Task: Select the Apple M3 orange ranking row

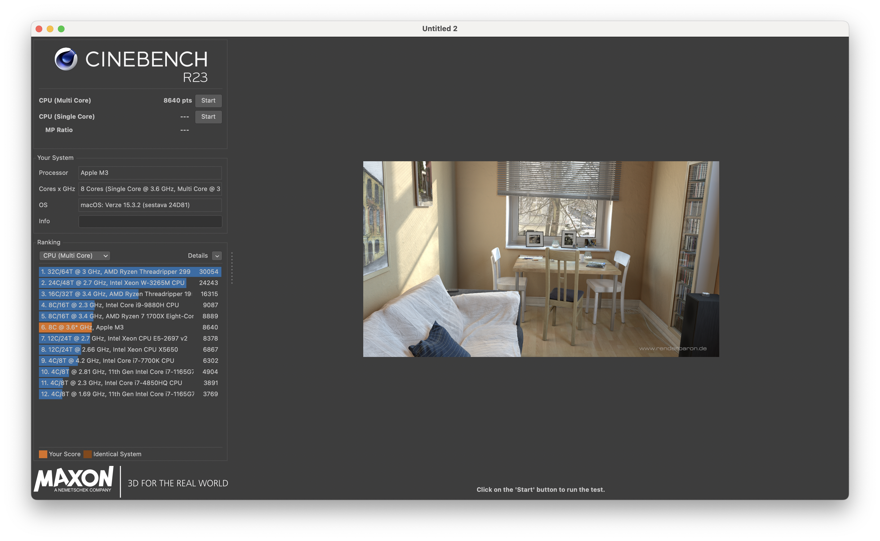Action: click(130, 327)
